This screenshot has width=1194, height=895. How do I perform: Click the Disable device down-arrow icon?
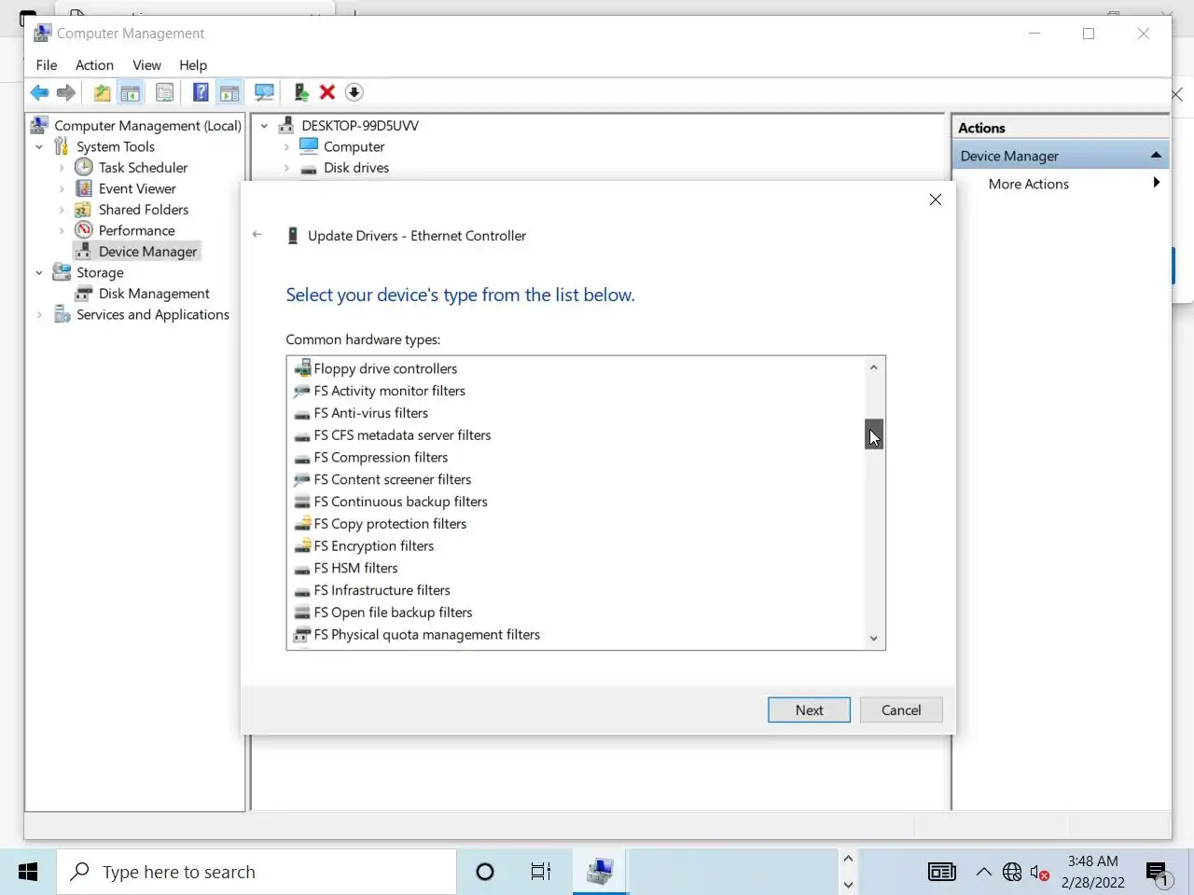pyautogui.click(x=354, y=92)
